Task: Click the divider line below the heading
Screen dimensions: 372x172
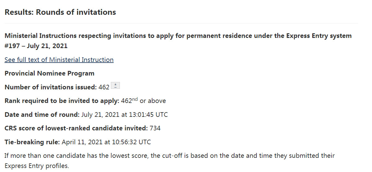Action: [x=181, y=23]
